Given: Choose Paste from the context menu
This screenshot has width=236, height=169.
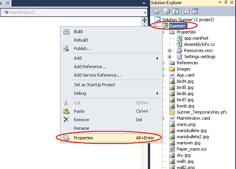Looking at the screenshot, I should (x=111, y=111).
